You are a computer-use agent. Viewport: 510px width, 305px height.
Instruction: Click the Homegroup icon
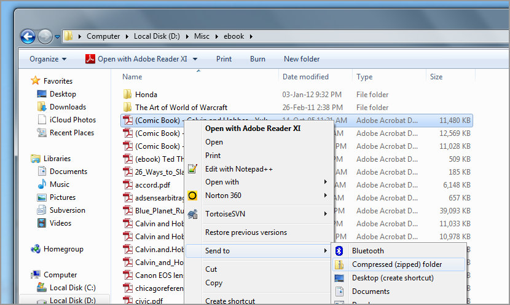click(36, 249)
